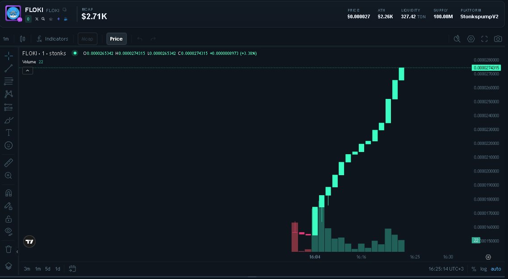Toggle lock all drawing tools
Image resolution: width=508 pixels, height=279 pixels.
[9, 219]
